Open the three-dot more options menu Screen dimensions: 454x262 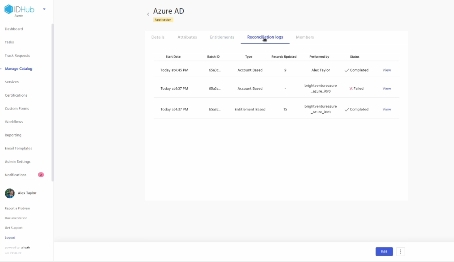coord(400,251)
